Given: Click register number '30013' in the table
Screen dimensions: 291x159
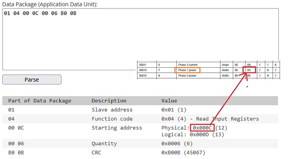Looking at the screenshot, I should (x=143, y=70).
